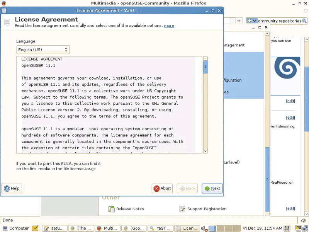The width and height of the screenshot is (309, 232).
Task: Click the Firefox page scrollbar up arrow
Action: click(307, 39)
